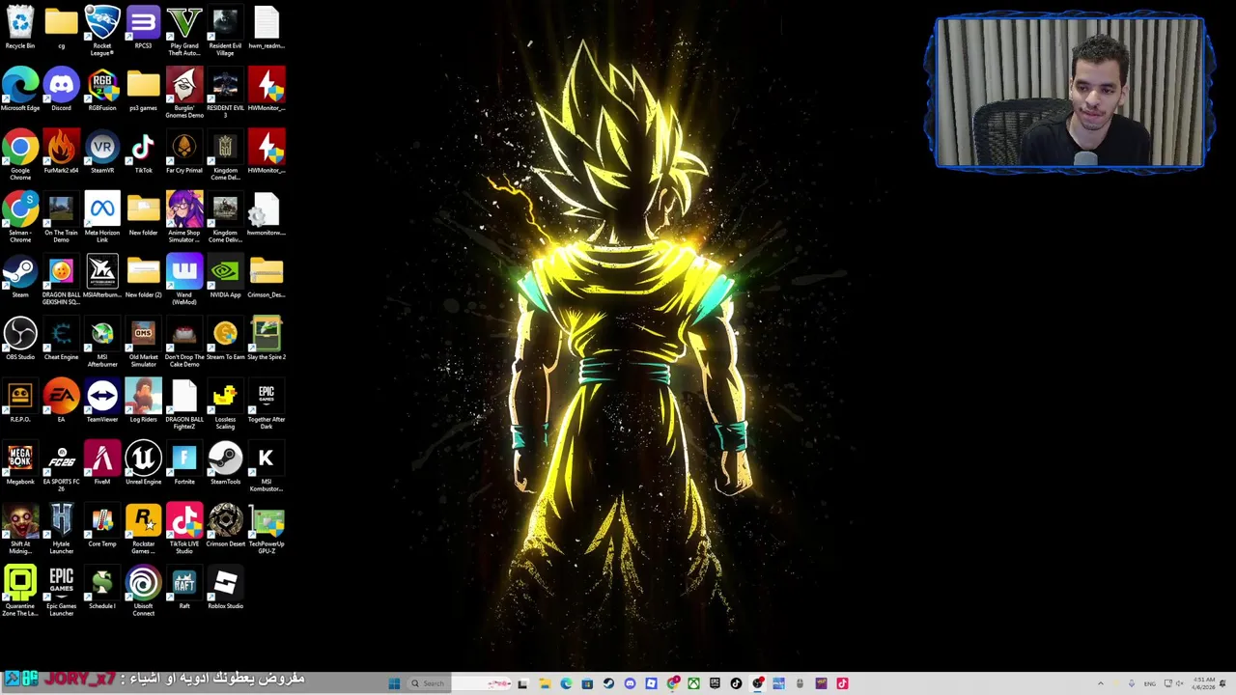Select FurMark2 x64 shortcut
The image size is (1236, 695).
tap(61, 152)
